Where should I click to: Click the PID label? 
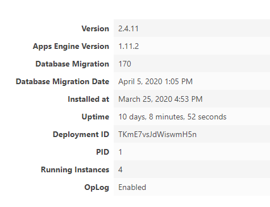(x=103, y=152)
